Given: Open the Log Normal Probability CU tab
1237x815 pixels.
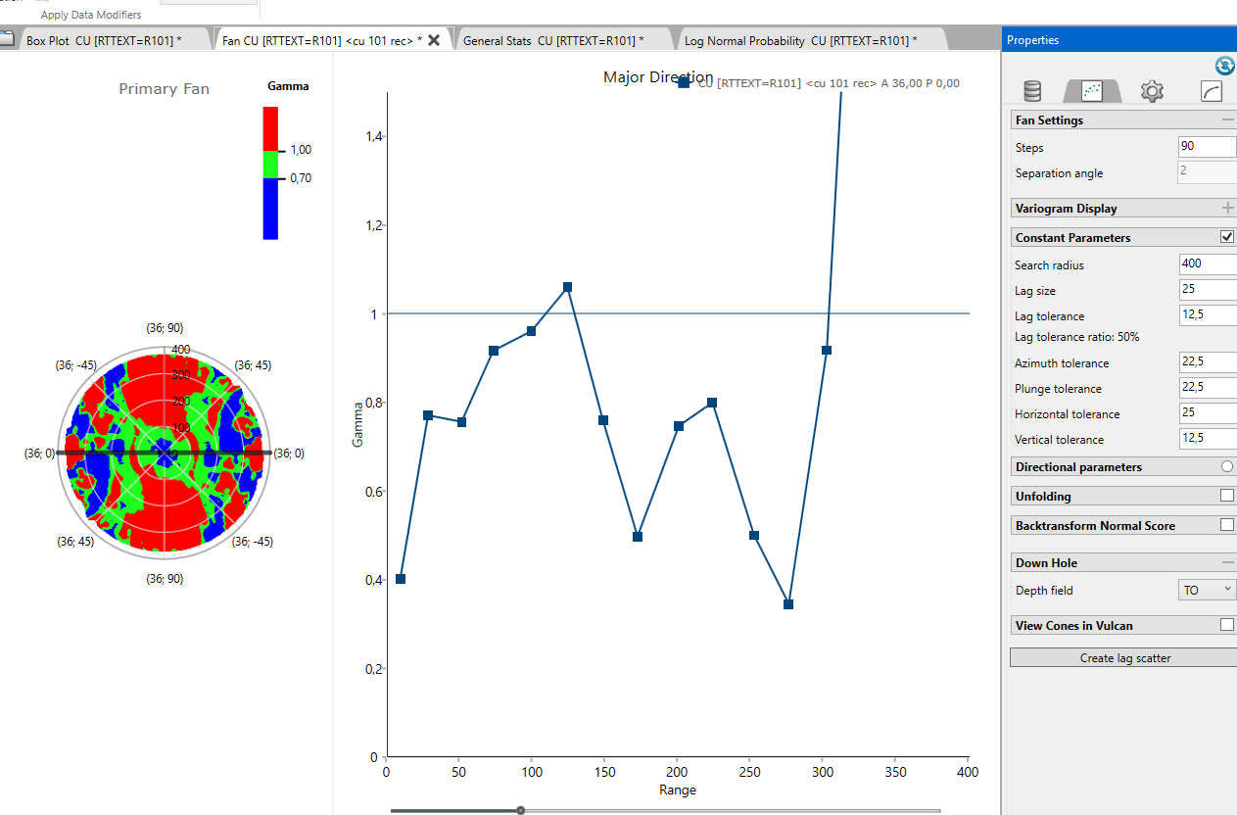Looking at the screenshot, I should pos(800,40).
